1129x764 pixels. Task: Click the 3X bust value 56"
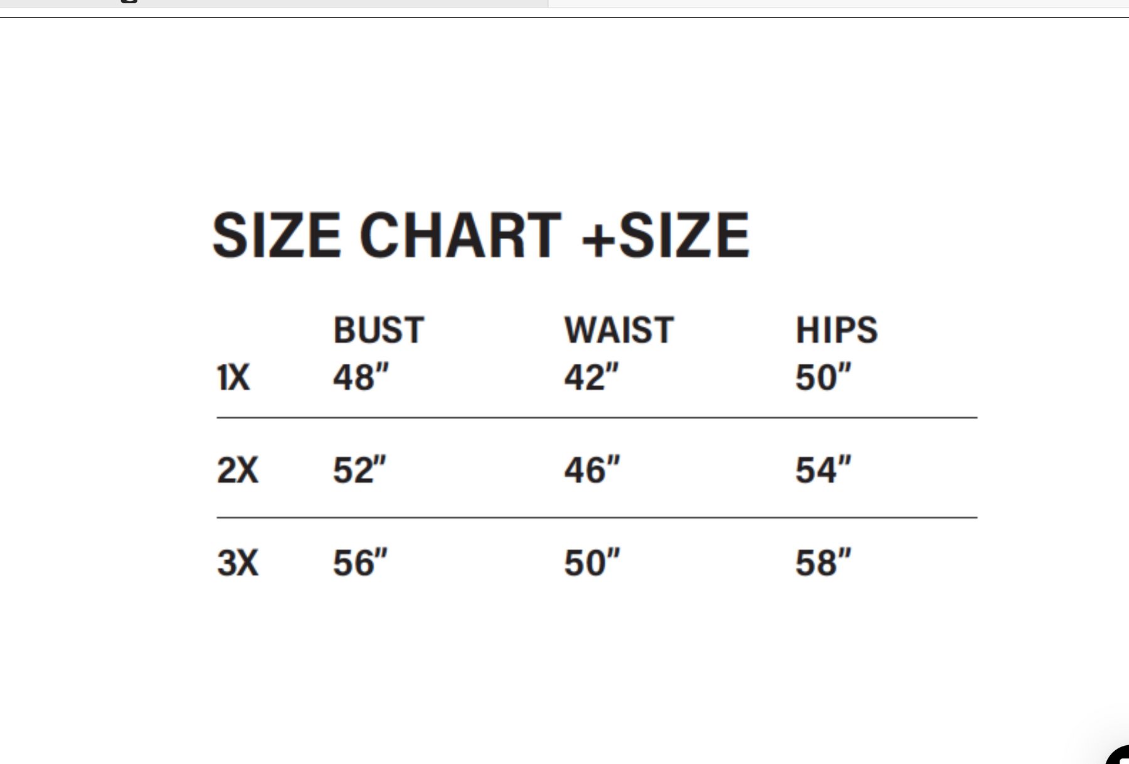(x=360, y=563)
